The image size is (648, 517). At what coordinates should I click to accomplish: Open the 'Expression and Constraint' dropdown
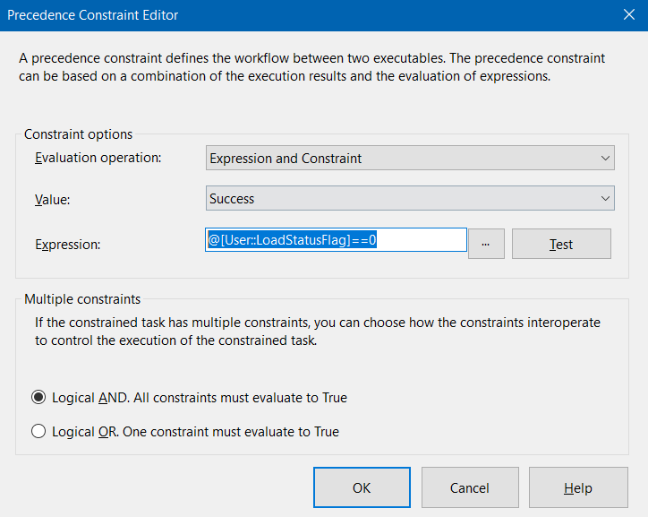coord(410,158)
